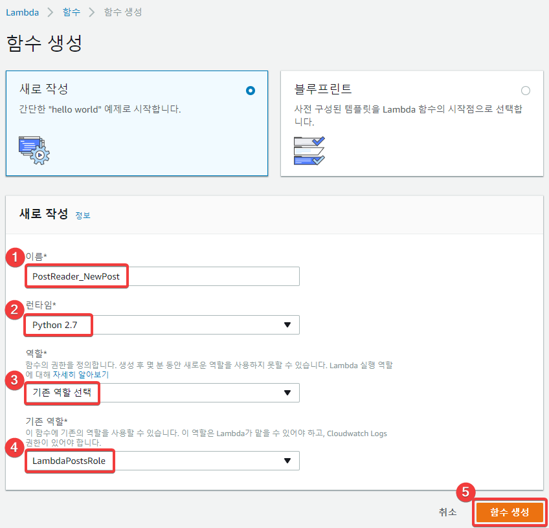Click the 런타임* field label
The image size is (549, 528).
[x=41, y=305]
